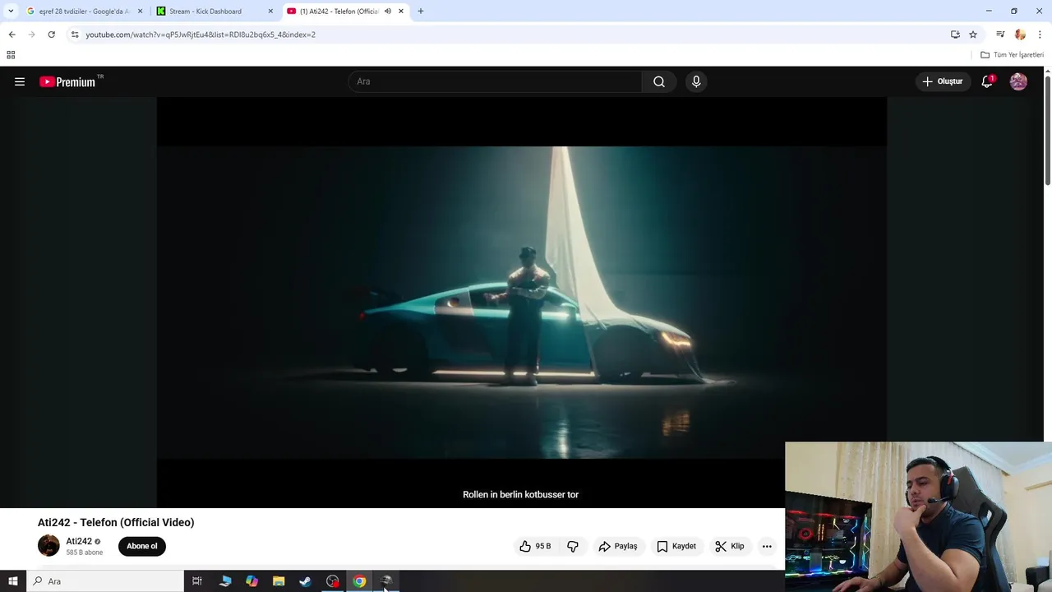The height and width of the screenshot is (592, 1052).
Task: Click video title Ati242 - Telefon (Official Video)
Action: coord(116,522)
